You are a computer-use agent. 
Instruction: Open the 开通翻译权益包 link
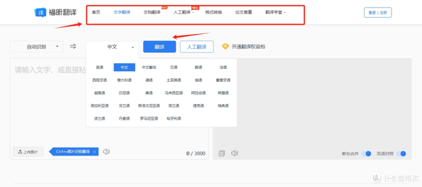pos(249,47)
